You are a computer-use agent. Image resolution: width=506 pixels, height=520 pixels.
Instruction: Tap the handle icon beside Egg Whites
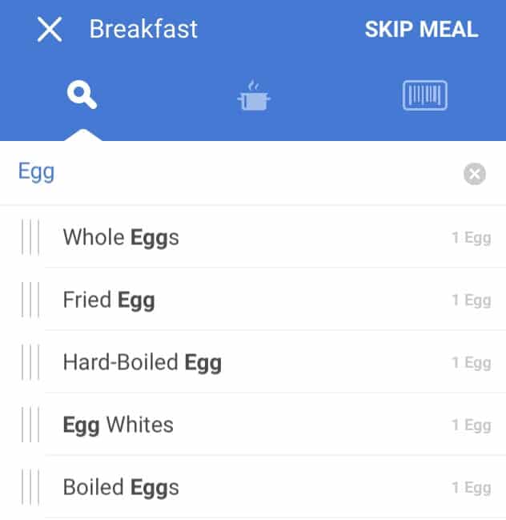click(30, 425)
